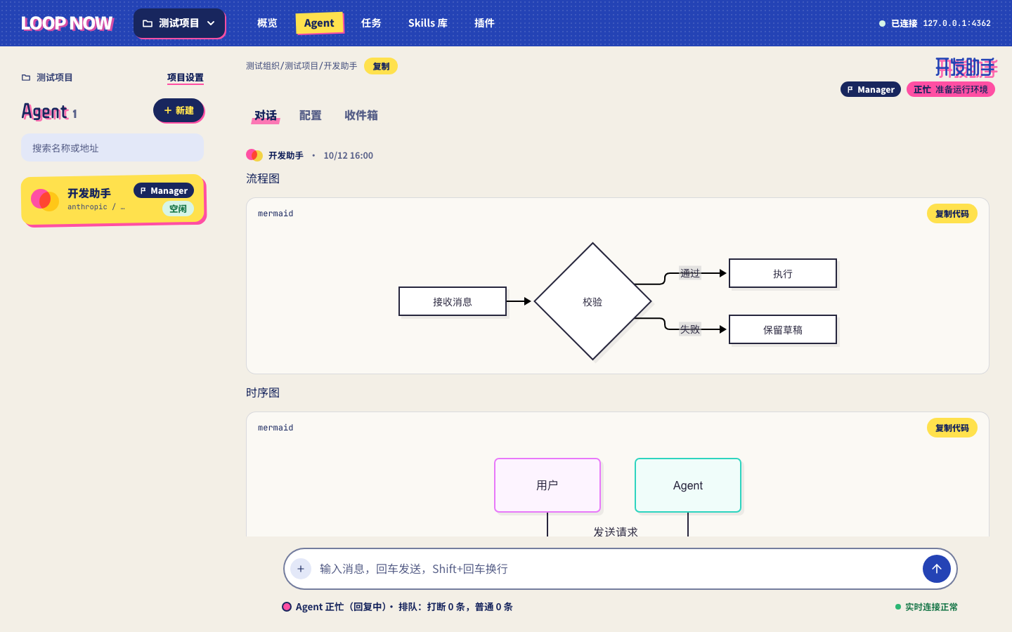Select the Agent nav tab

(x=319, y=23)
